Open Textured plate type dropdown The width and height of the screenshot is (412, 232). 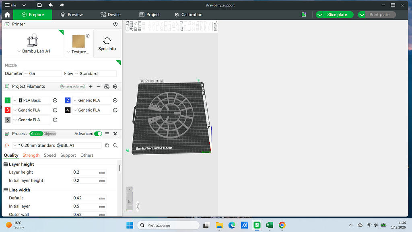(x=78, y=52)
